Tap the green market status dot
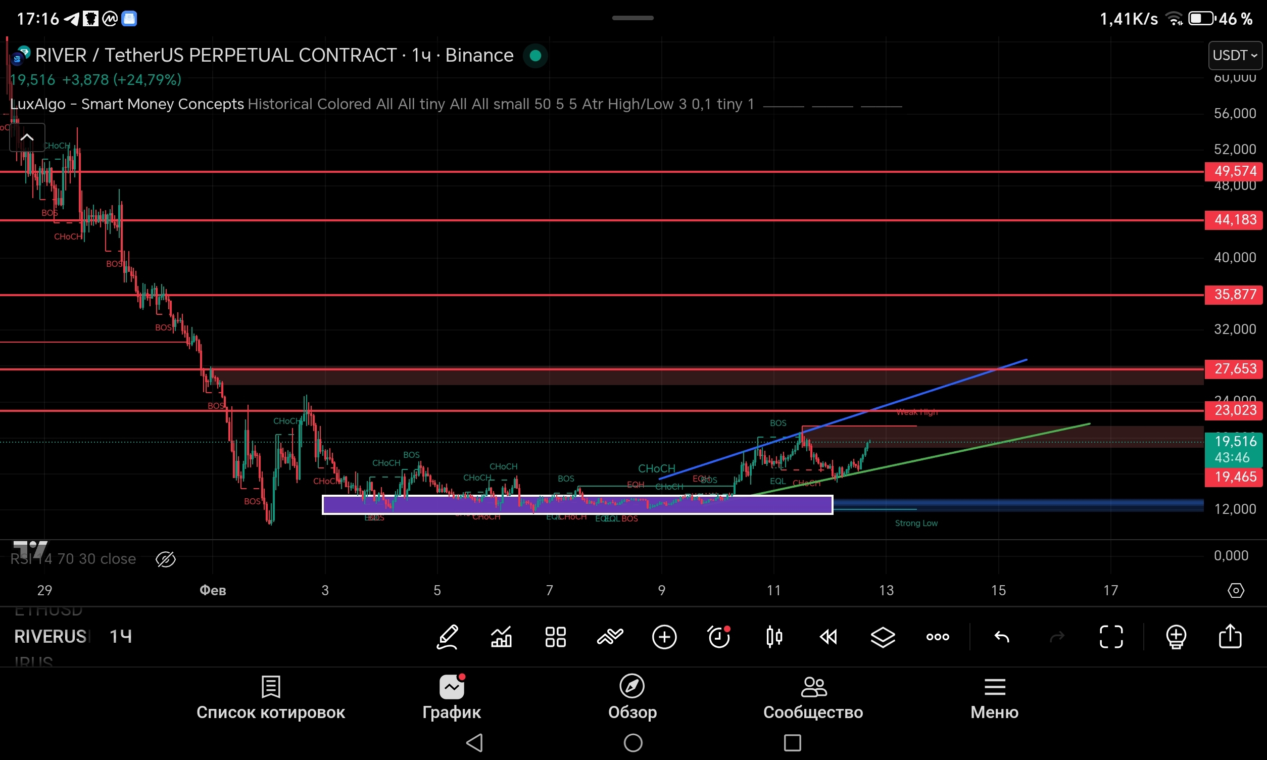Viewport: 1267px width, 760px height. pyautogui.click(x=535, y=55)
